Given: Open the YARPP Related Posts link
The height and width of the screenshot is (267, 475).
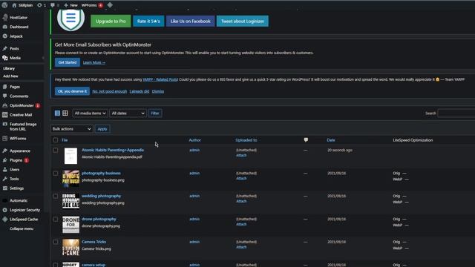Looking at the screenshot, I should click(x=160, y=79).
